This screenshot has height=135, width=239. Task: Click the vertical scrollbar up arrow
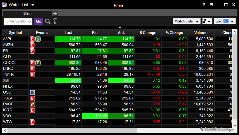pyautogui.click(x=235, y=32)
